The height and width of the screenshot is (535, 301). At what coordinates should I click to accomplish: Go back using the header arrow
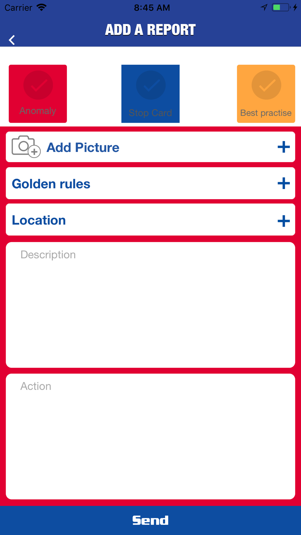12,40
